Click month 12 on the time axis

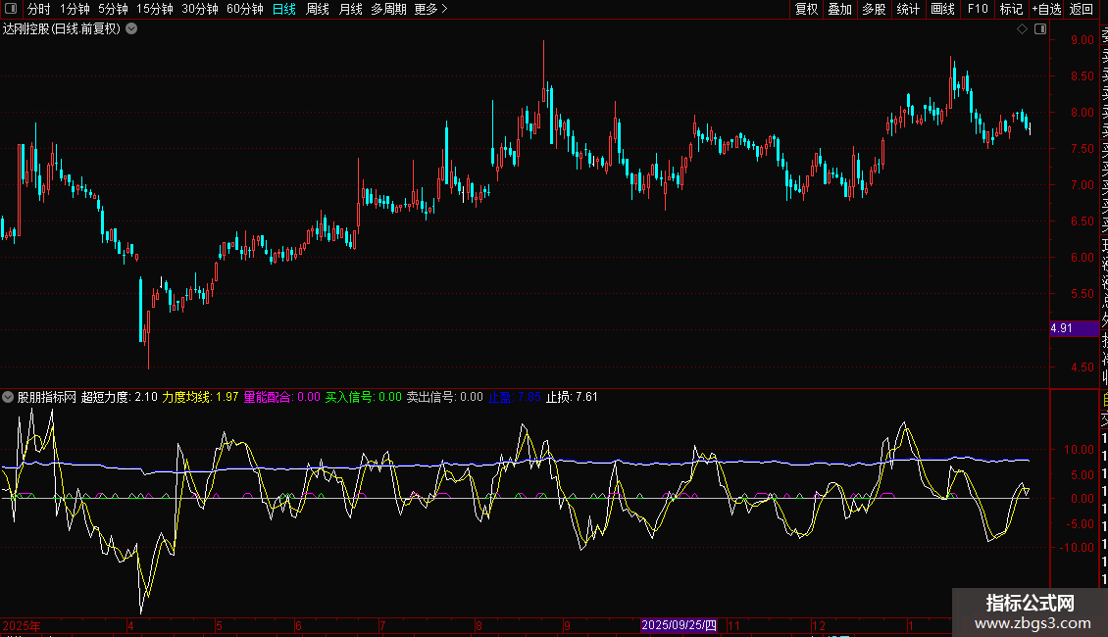tap(819, 625)
